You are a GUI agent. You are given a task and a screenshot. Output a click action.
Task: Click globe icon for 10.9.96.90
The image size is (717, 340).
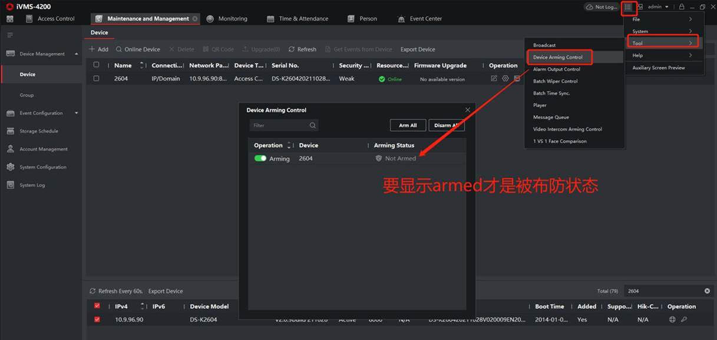coord(672,319)
